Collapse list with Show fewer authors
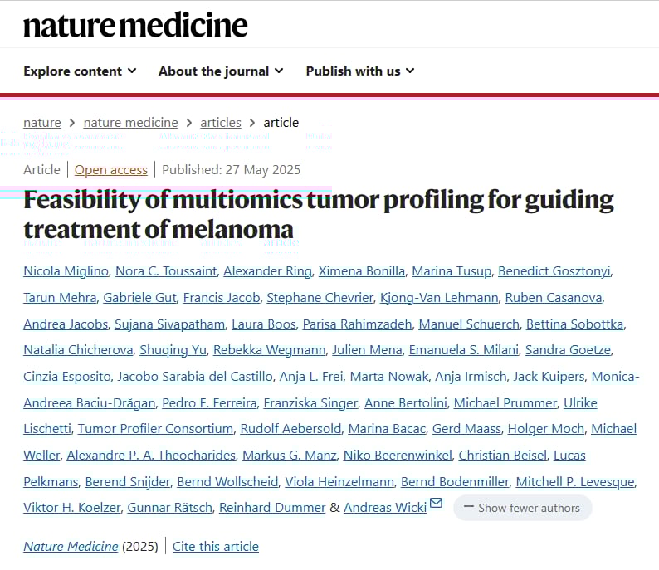Viewport: 659px width, 570px height. (x=522, y=508)
